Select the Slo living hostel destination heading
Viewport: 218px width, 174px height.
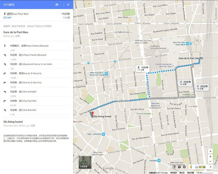13,122
